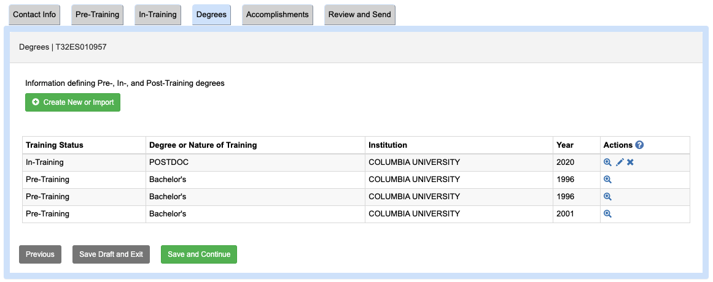The height and width of the screenshot is (282, 713).
Task: Open the Pre-Training tab
Action: click(97, 15)
